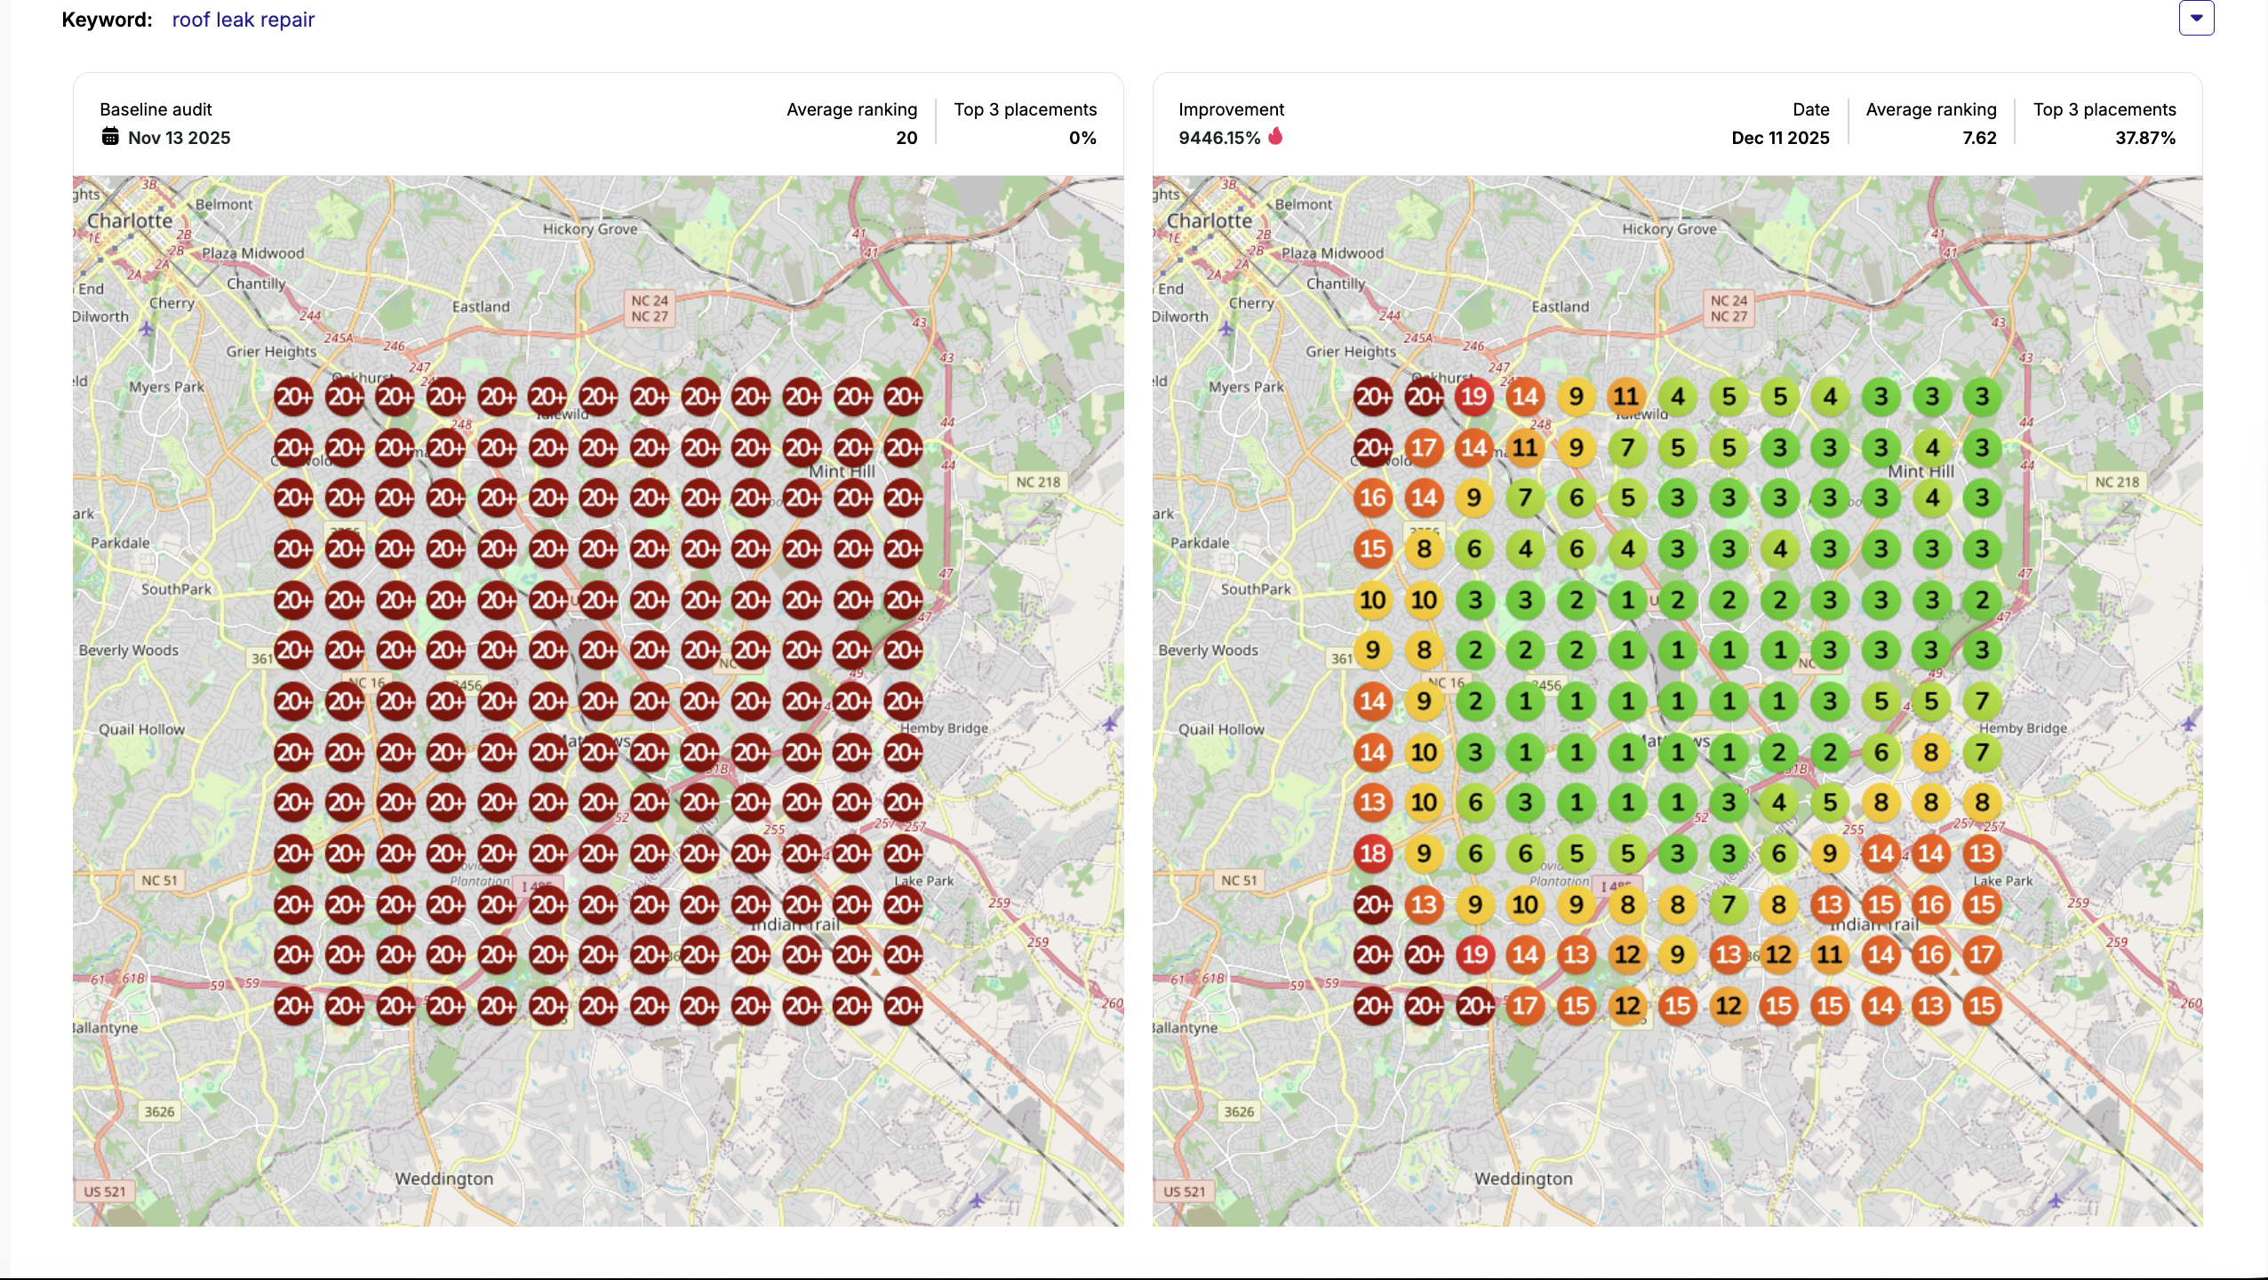Screen dimensions: 2268x1280
Task: Click NC 218 road shield on baseline map
Action: pos(1038,482)
